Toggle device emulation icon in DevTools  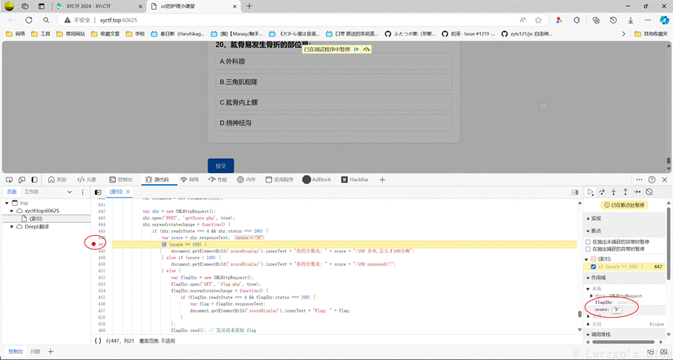click(22, 180)
